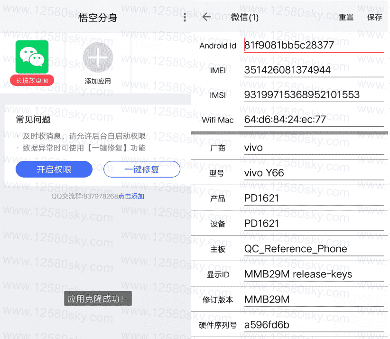Click the 主板 label
Image resolution: width=390 pixels, height=339 pixels.
218,249
